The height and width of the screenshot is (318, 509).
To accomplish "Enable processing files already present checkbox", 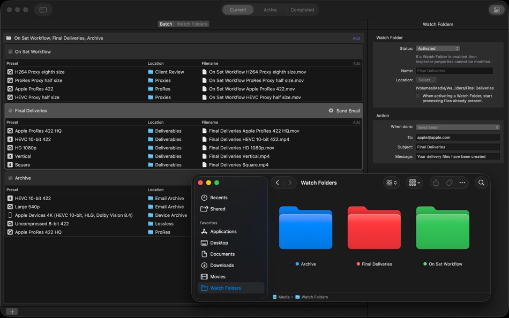I will pos(418,96).
